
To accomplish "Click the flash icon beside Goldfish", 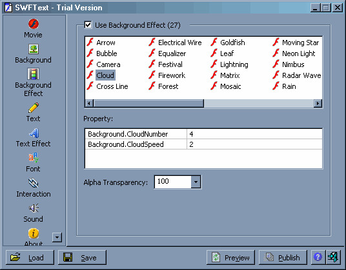I will (x=214, y=42).
